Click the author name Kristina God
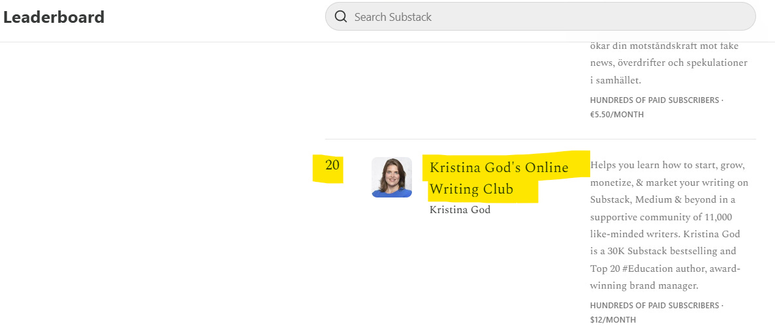This screenshot has width=775, height=335. (460, 210)
